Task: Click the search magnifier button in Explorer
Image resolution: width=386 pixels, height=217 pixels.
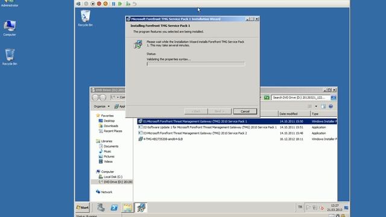Action: 334,98
